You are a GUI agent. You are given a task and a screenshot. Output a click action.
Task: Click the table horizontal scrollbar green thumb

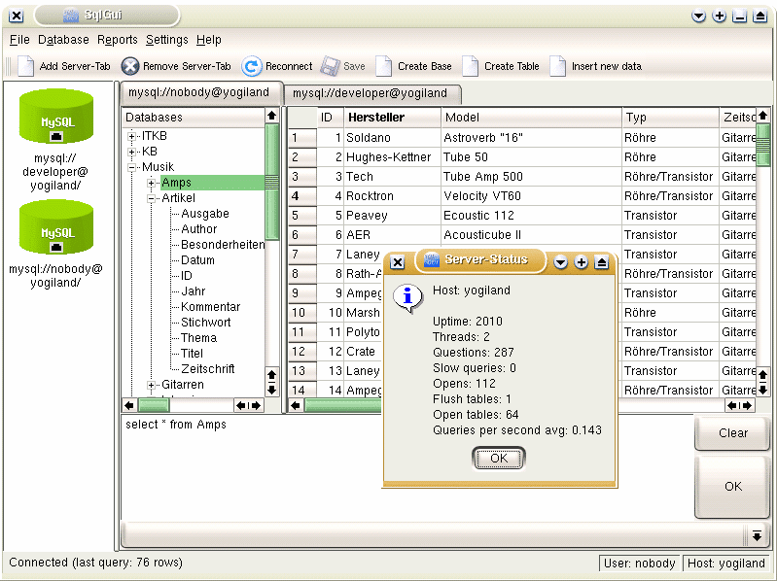(343, 406)
